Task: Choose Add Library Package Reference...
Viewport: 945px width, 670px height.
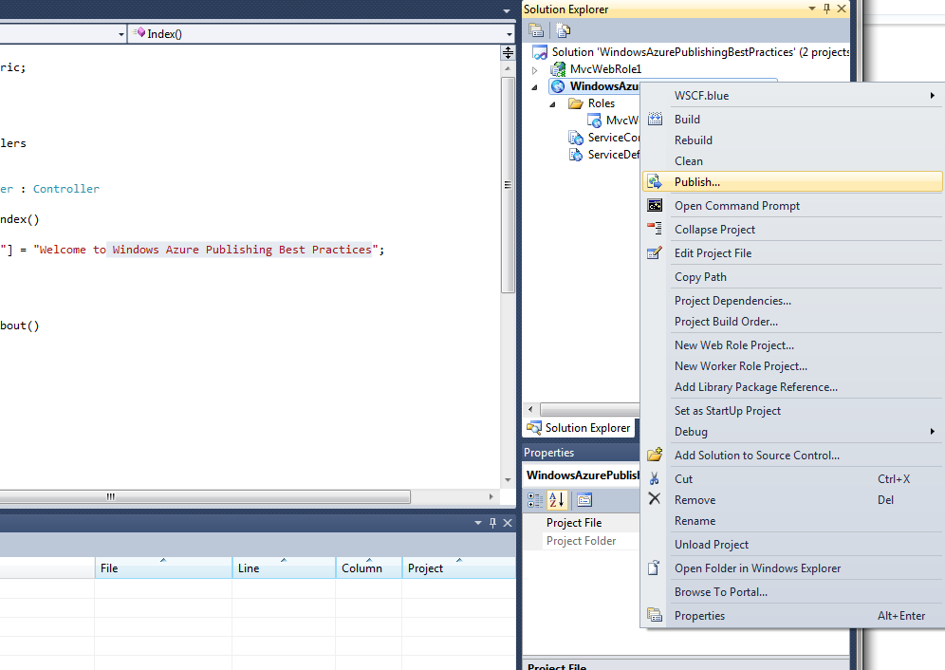Action: pos(792,387)
